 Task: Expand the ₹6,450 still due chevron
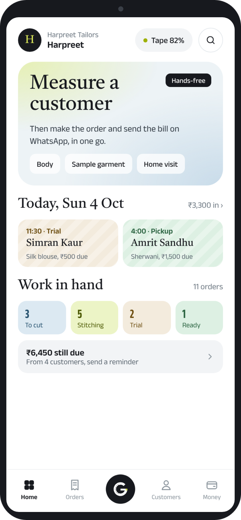(x=210, y=356)
